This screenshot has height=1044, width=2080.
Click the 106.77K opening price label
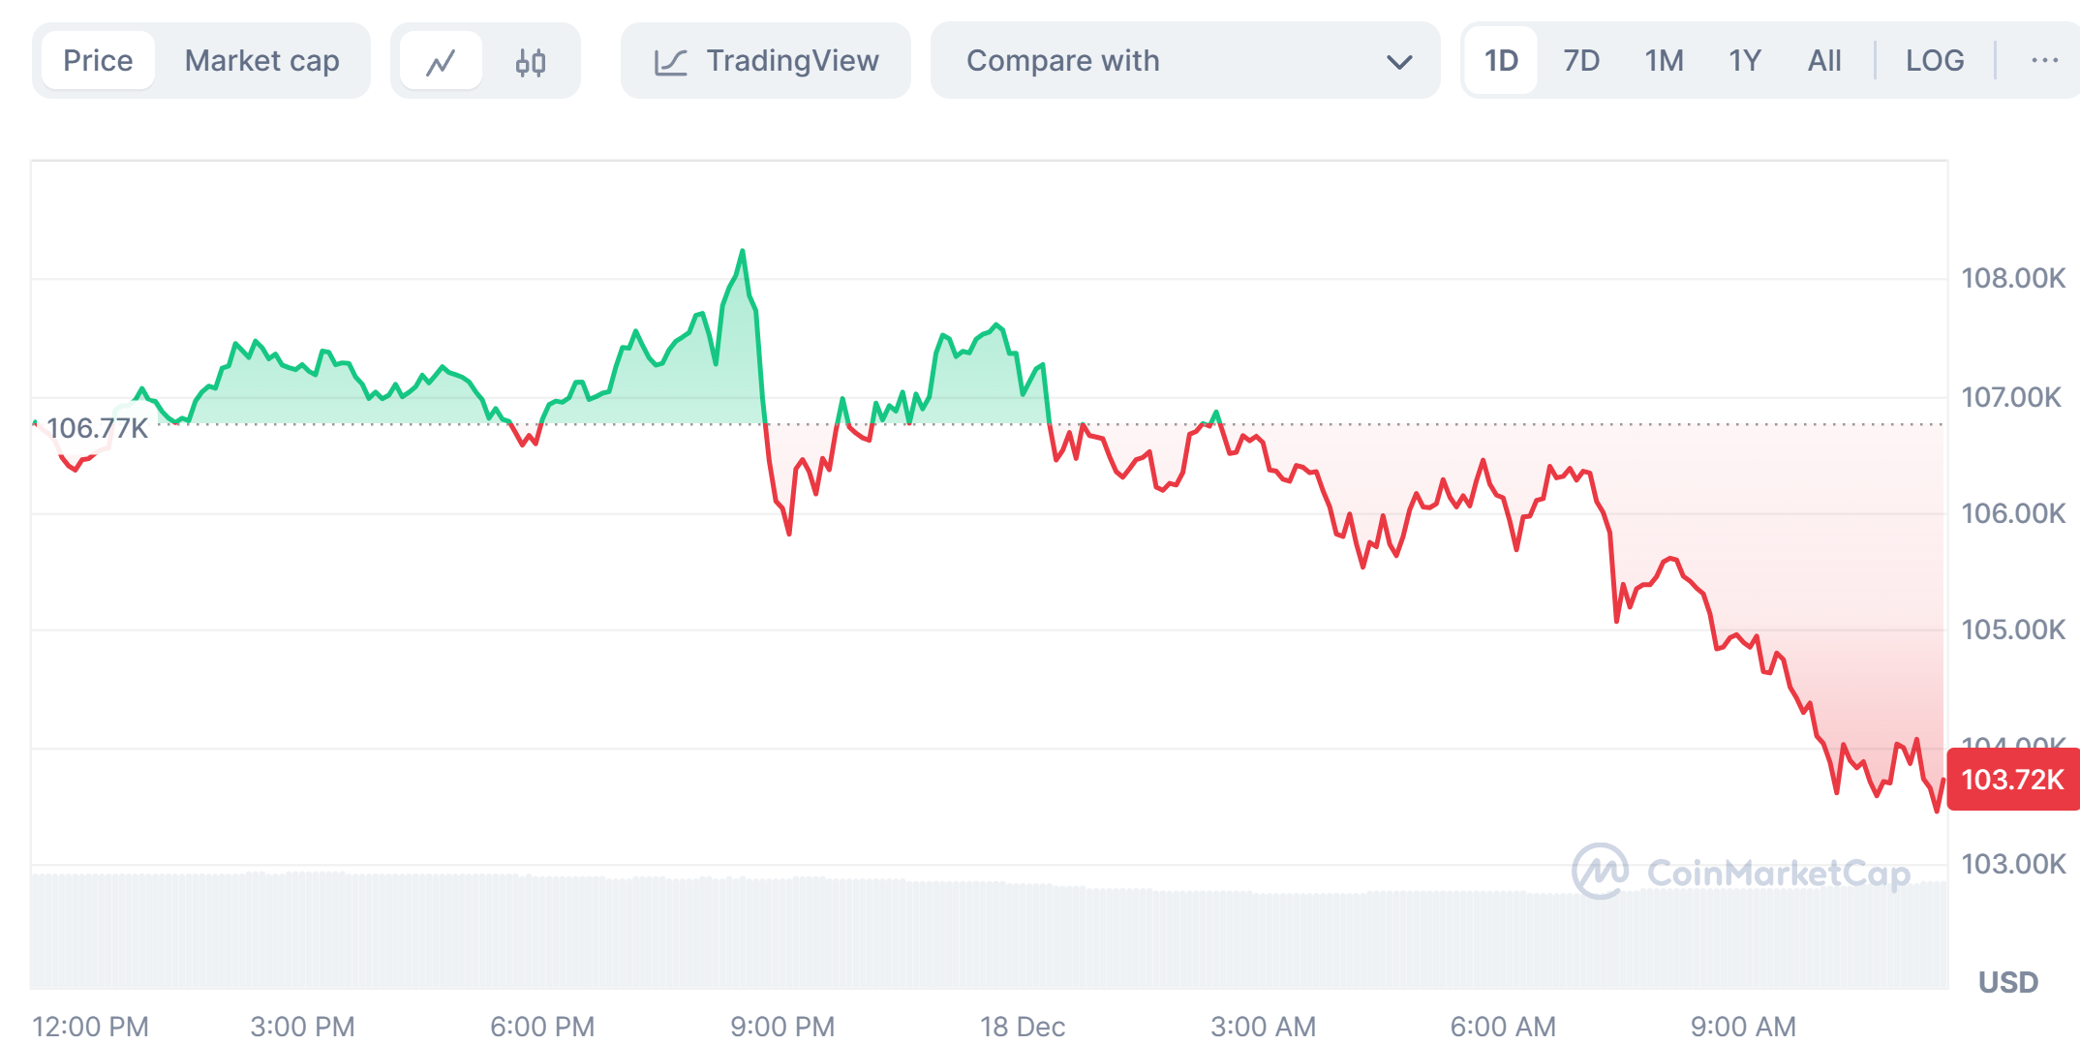click(x=97, y=428)
